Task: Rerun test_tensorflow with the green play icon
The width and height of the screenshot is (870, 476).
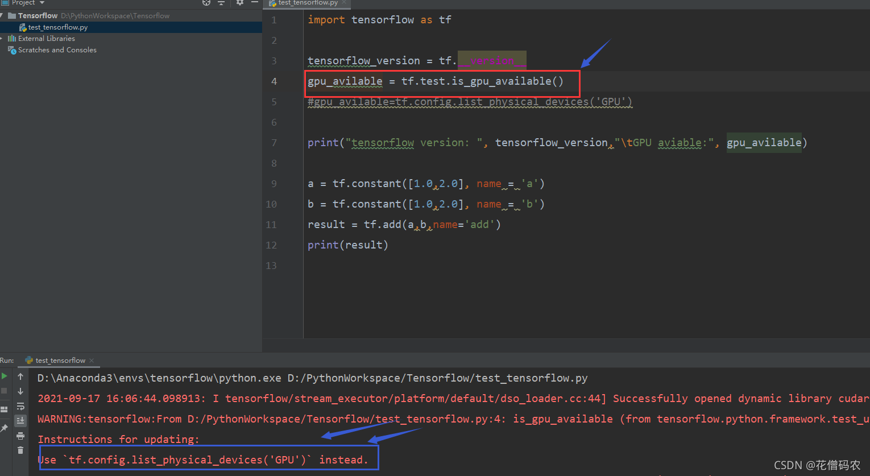Action: (x=5, y=376)
